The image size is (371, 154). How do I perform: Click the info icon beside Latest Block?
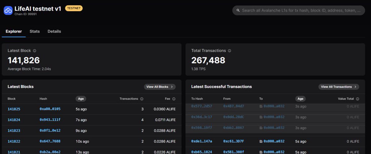coord(35,51)
